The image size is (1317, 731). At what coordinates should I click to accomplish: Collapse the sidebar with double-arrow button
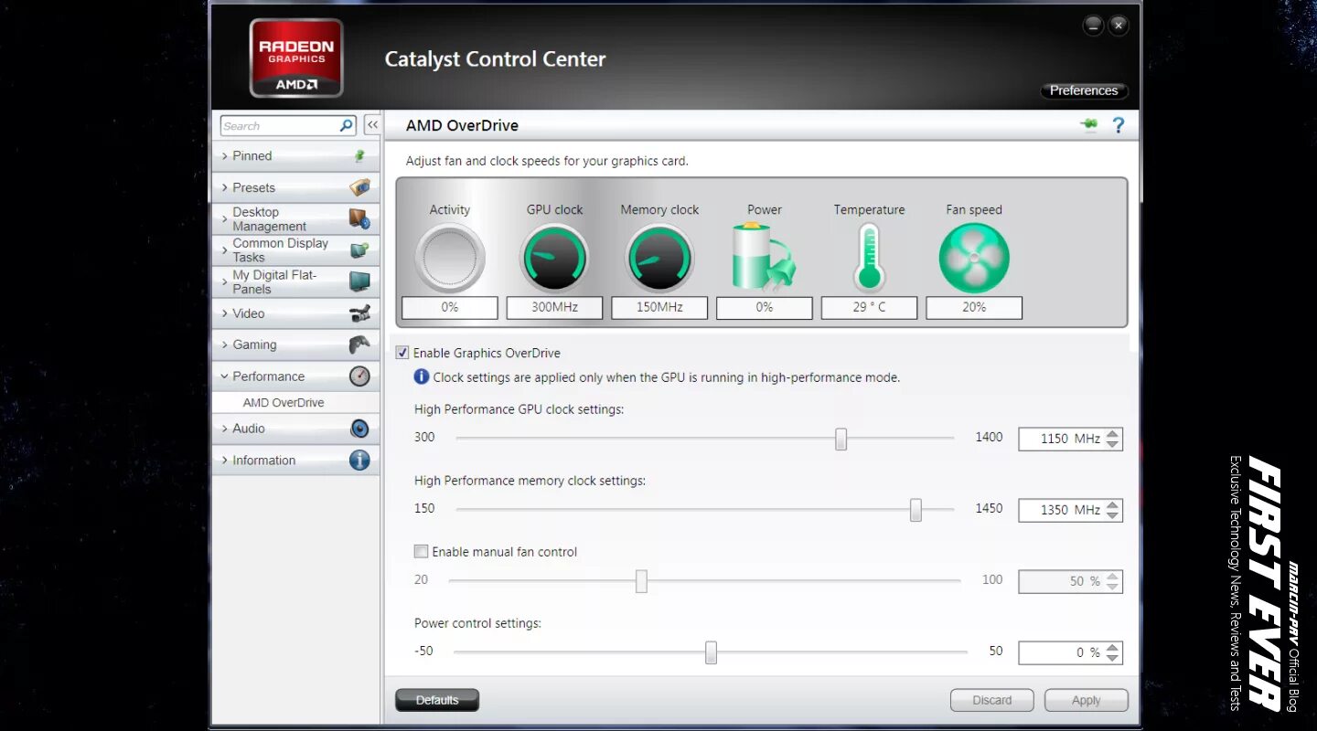(372, 125)
